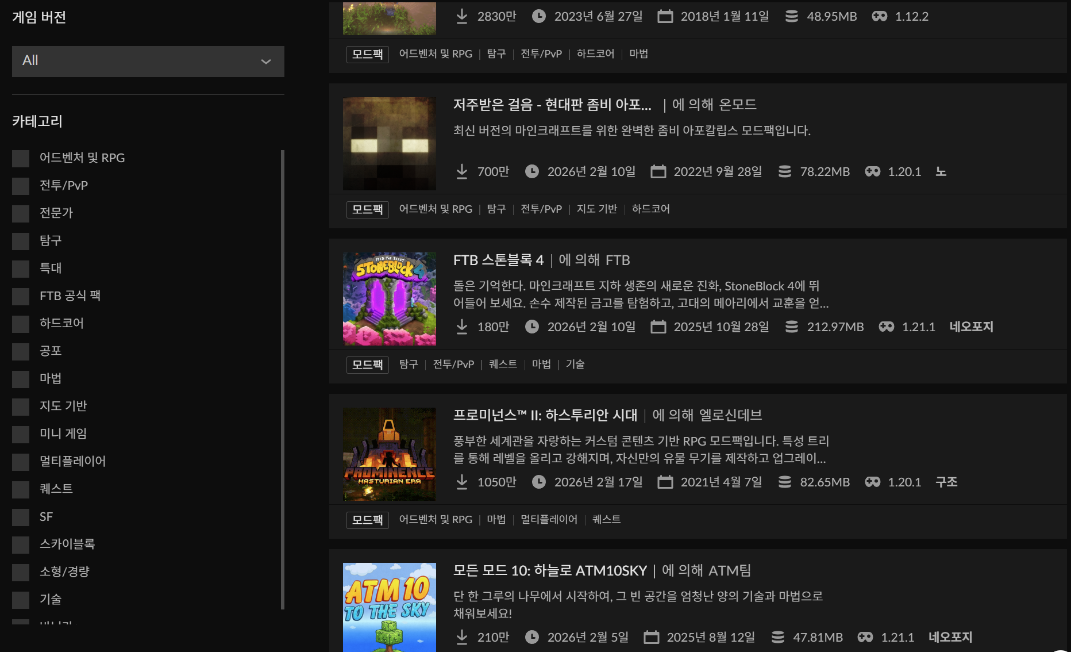Screen dimensions: 1071x652
Task: Check the 전투/PvP category checkbox
Action: (21, 186)
